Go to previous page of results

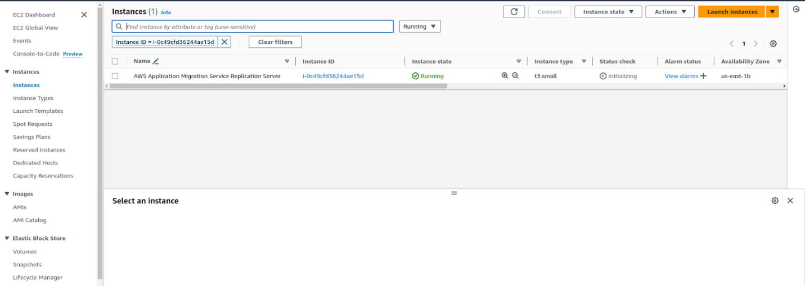point(732,44)
